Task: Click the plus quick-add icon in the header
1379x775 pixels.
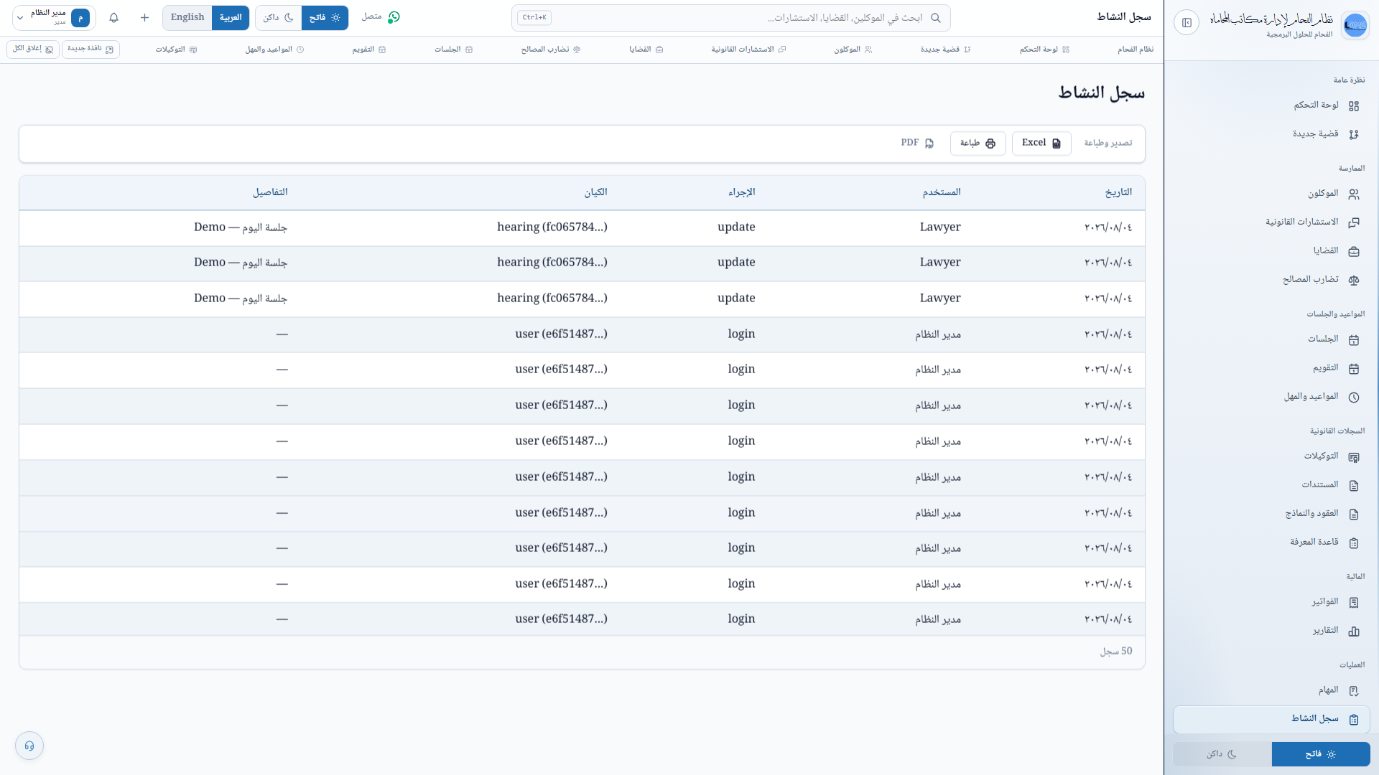Action: [x=144, y=17]
